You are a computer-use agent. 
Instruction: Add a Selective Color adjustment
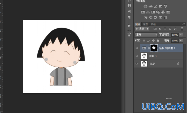click(160, 18)
